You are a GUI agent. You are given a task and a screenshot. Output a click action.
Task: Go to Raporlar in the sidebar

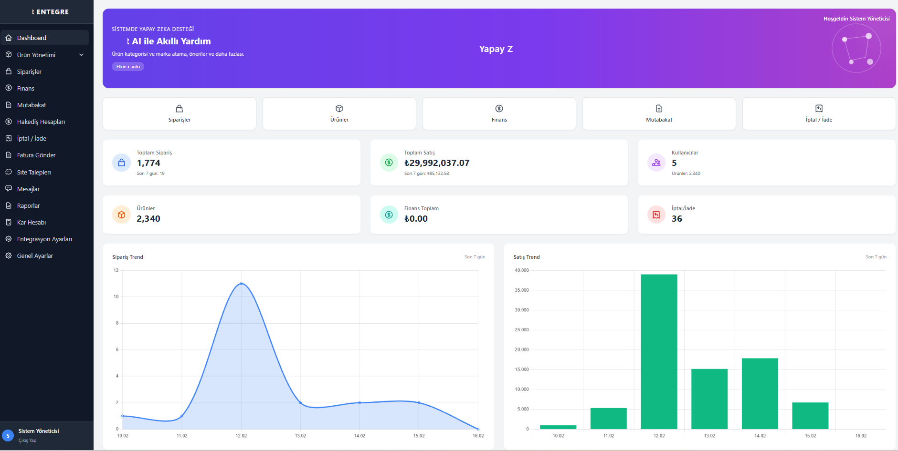tap(29, 205)
